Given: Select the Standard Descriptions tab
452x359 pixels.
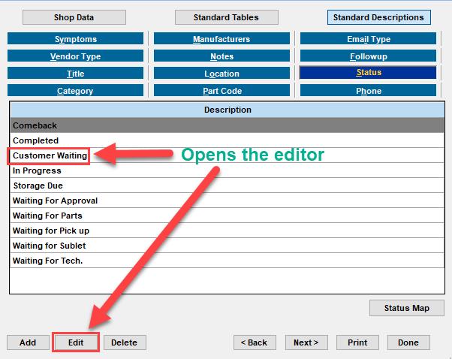Looking at the screenshot, I should (378, 17).
